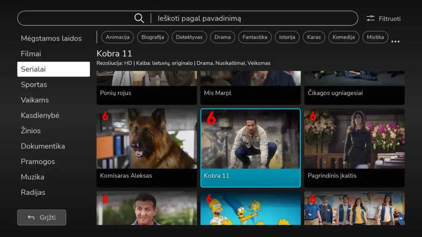The height and width of the screenshot is (237, 422).
Task: Select the Čikagos ugniagesiai series card
Action: pyautogui.click(x=354, y=88)
